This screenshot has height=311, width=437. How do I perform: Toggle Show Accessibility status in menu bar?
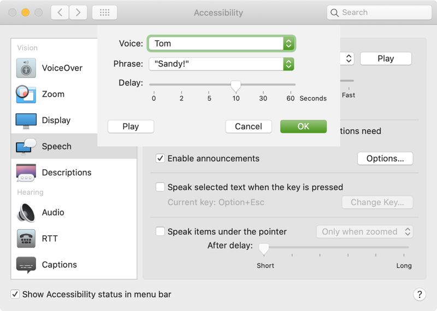click(x=15, y=294)
